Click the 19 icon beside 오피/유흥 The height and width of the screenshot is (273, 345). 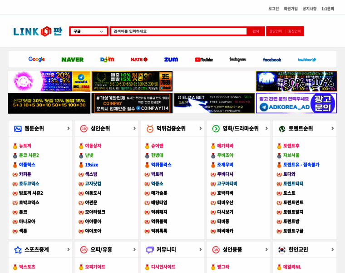84,250
